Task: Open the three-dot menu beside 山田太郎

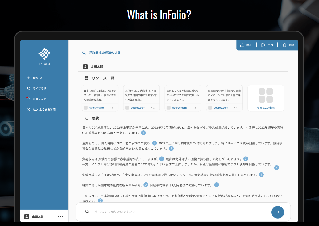Action: [x=60, y=217]
